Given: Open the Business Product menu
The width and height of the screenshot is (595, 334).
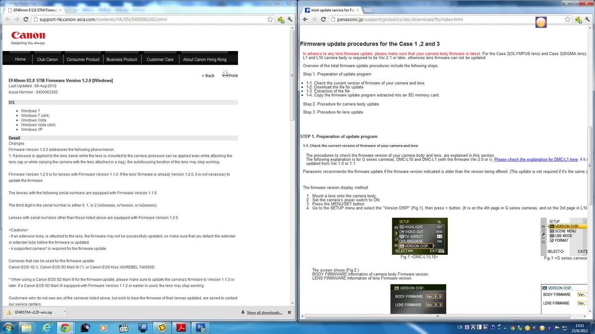Looking at the screenshot, I should 121,59.
